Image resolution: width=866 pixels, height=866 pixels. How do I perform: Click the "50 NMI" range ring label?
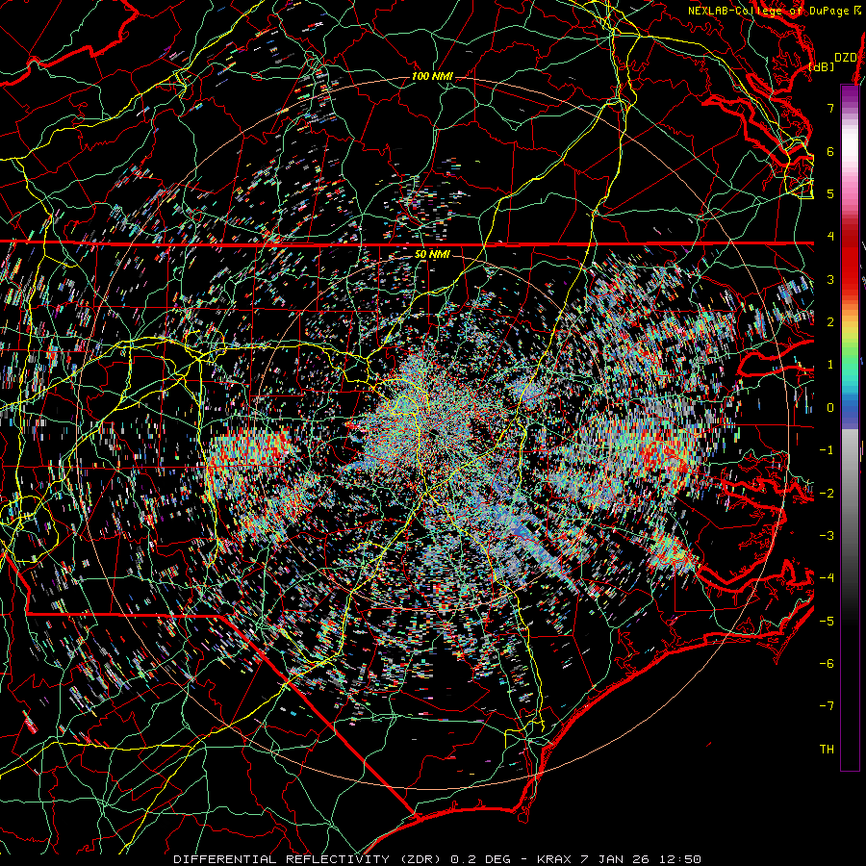pyautogui.click(x=432, y=254)
